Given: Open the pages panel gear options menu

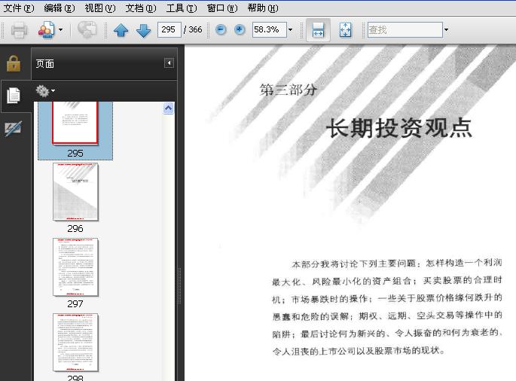Looking at the screenshot, I should click(x=45, y=91).
